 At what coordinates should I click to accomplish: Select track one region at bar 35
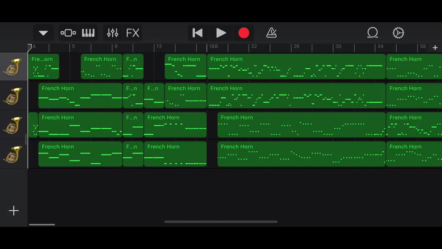coord(414,66)
